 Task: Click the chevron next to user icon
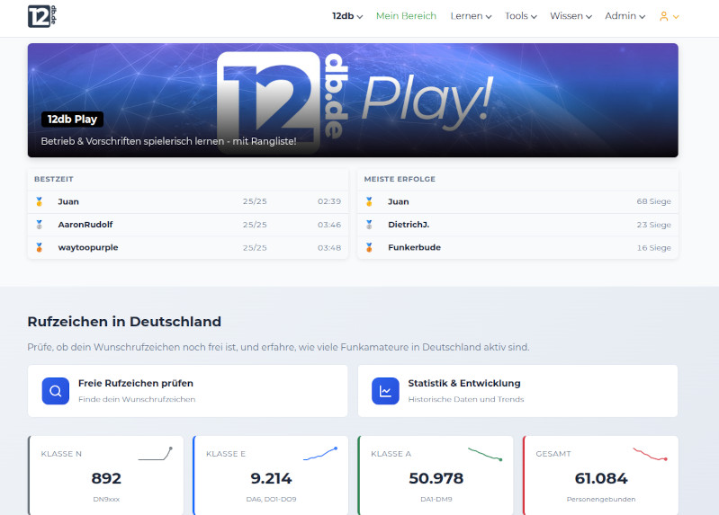[676, 17]
